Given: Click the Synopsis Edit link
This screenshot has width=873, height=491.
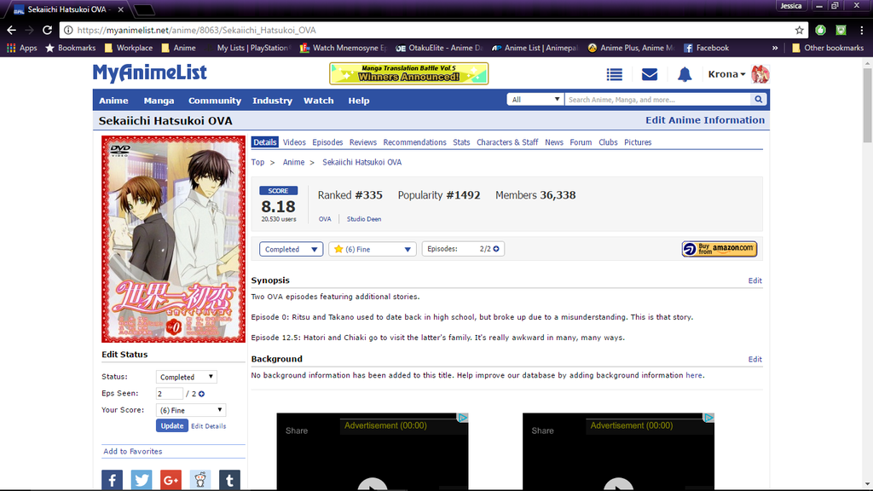Looking at the screenshot, I should coord(755,280).
